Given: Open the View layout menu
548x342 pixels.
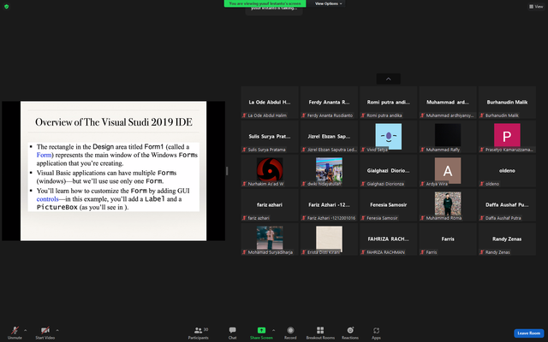Looking at the screenshot, I should (x=536, y=6).
